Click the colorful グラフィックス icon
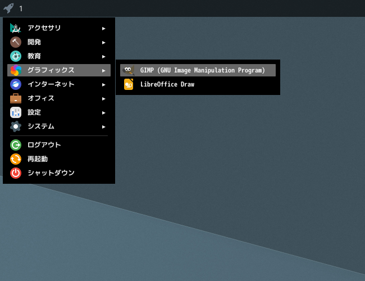This screenshot has height=281, width=365. click(x=16, y=70)
